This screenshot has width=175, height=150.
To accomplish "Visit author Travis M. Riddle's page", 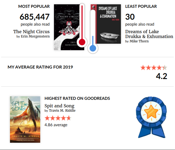I will click(x=62, y=111).
